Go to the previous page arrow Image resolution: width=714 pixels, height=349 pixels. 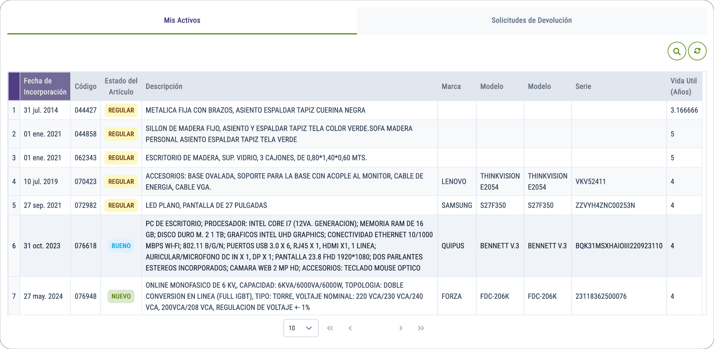click(x=350, y=328)
